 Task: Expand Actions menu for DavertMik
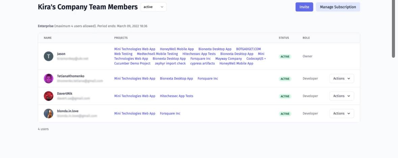[x=342, y=96]
